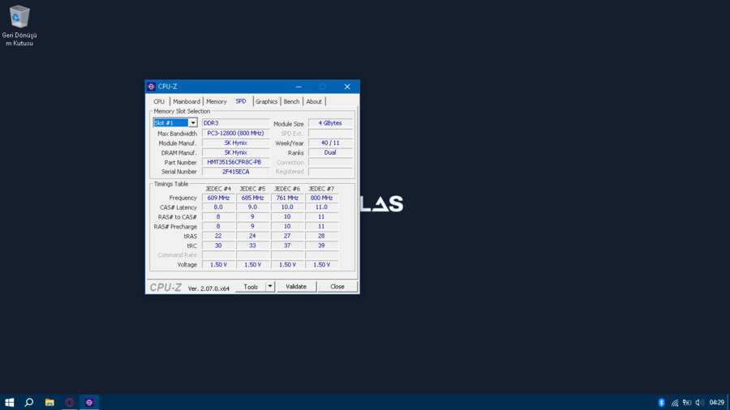The height and width of the screenshot is (410, 730).
Task: Click the 685 MHz frequency cell
Action: point(252,198)
